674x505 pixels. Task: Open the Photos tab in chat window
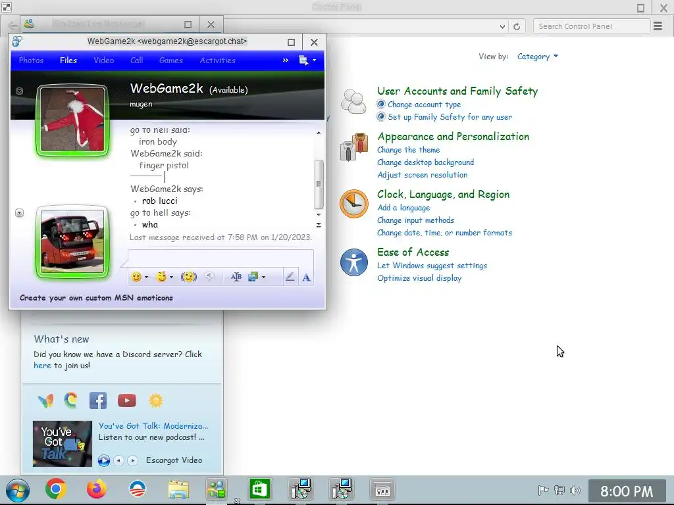click(x=31, y=60)
